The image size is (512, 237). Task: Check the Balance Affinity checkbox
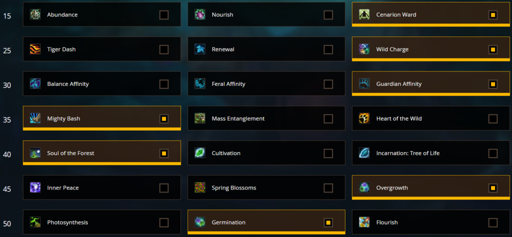coord(164,84)
